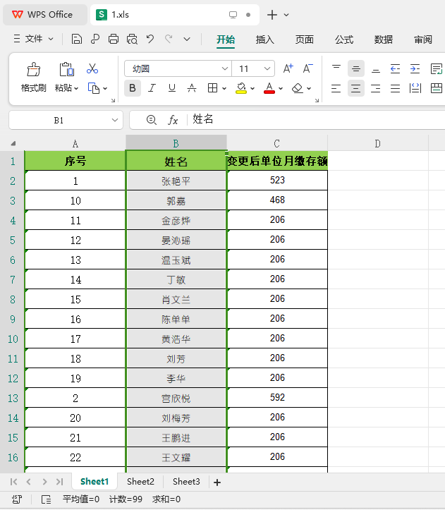Undo the last action
The image size is (445, 510).
coord(150,39)
